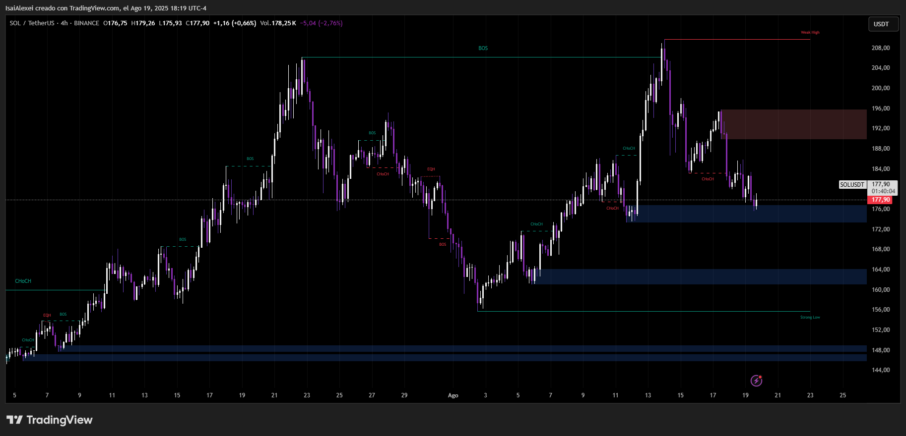Click the 01:40:04 candle countdown timer
Viewport: 906px width, 436px height.
click(883, 191)
